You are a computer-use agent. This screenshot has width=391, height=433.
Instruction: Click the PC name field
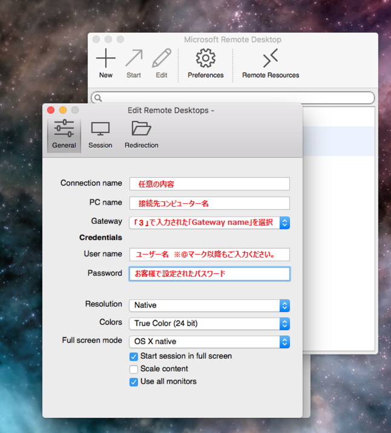click(x=209, y=203)
